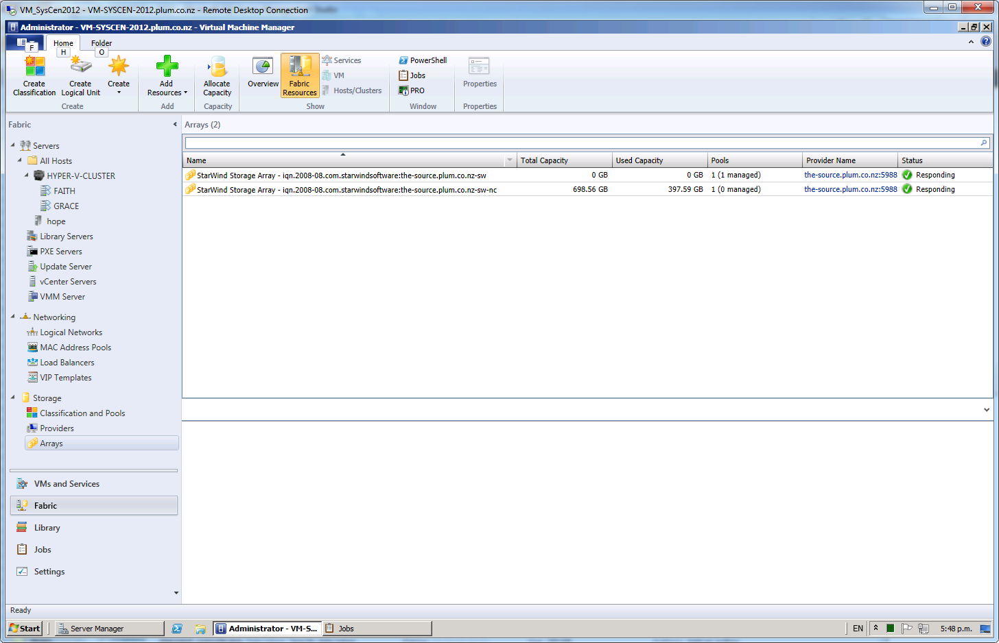This screenshot has width=999, height=643.
Task: Open the PowerShell window
Action: coord(423,60)
